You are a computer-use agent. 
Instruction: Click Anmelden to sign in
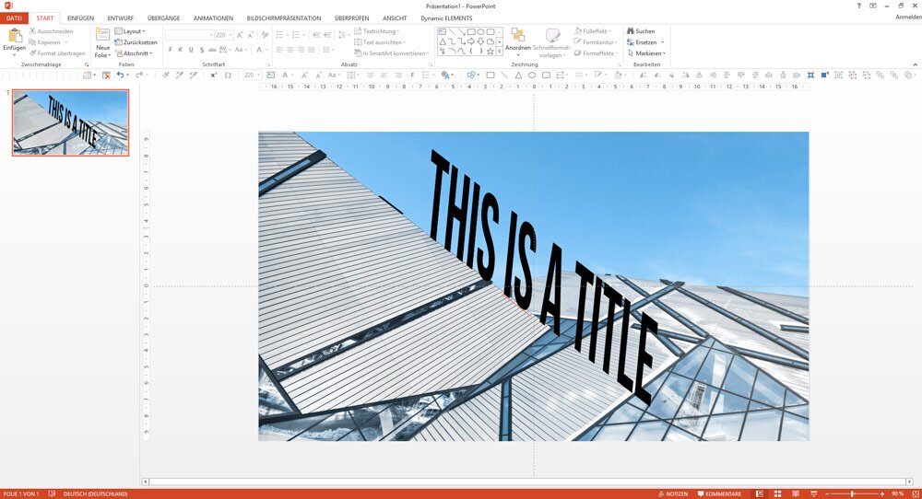coord(907,17)
